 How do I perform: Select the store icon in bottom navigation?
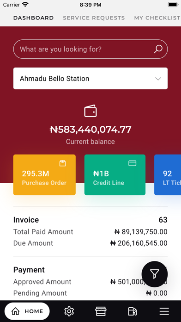pyautogui.click(x=101, y=311)
